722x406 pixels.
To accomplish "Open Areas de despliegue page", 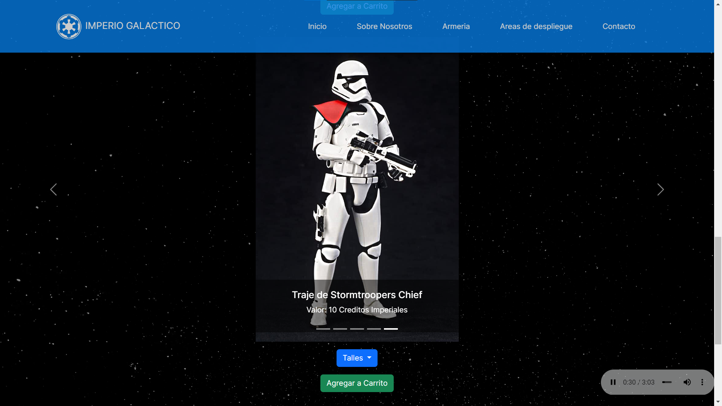I will click(536, 26).
